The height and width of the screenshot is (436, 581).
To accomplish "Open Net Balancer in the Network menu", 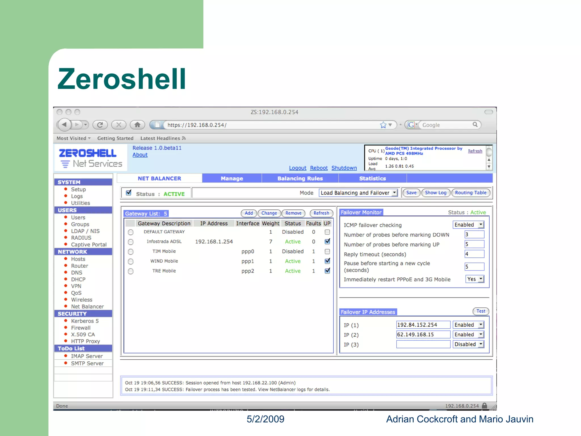I will click(x=87, y=306).
